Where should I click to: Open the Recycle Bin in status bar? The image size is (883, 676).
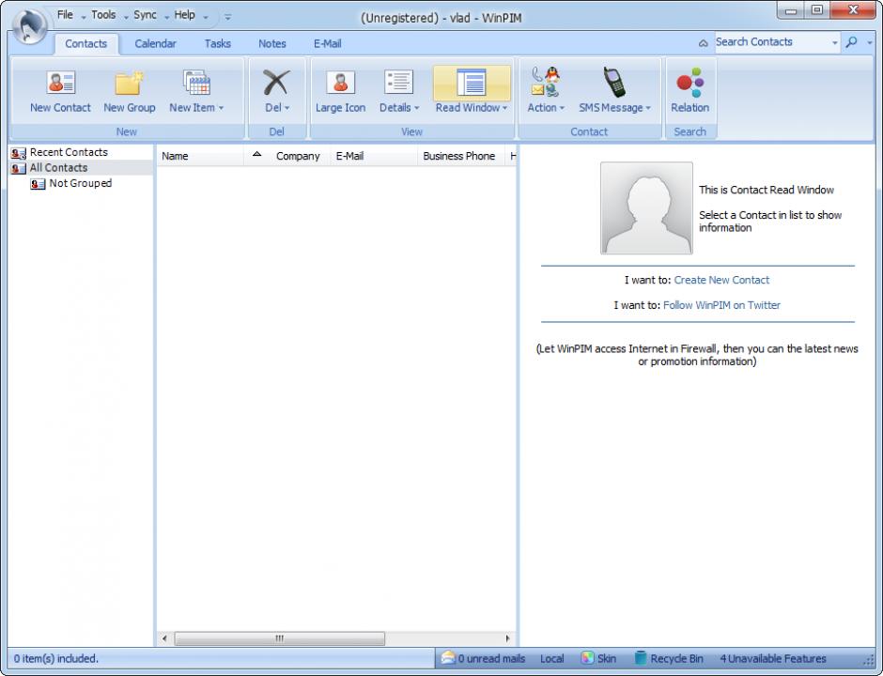tap(669, 658)
